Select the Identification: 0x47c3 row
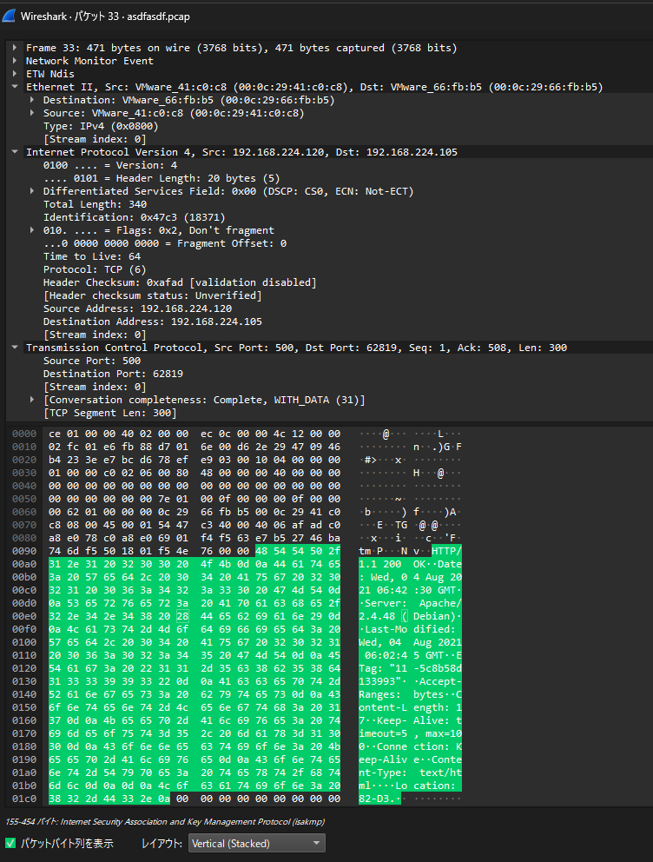Screen dimensions: 653x862 point(134,218)
